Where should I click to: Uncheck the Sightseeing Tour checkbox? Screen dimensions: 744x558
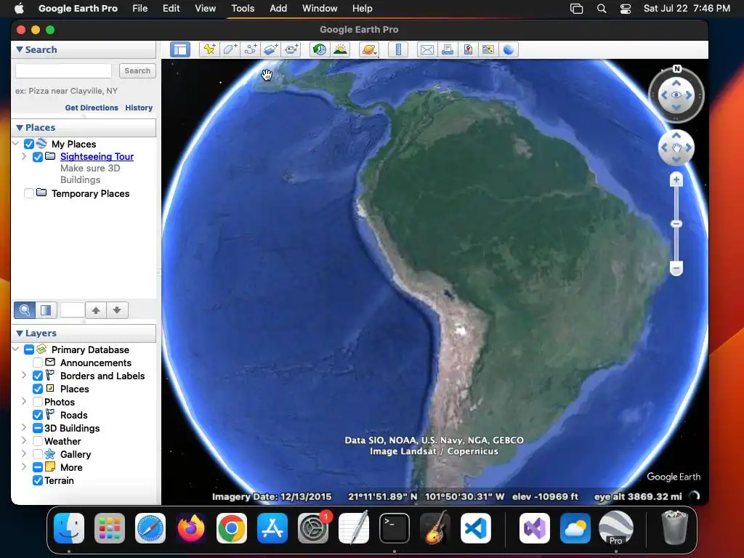[x=38, y=157]
